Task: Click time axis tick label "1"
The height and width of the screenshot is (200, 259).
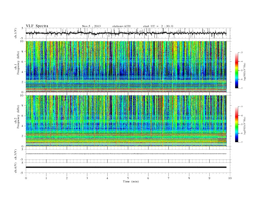Action: [x=46, y=178]
